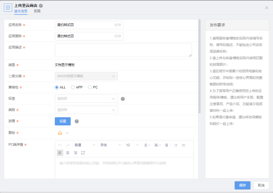This screenshot has height=193, width=273.
Task: Open paragraph style dropdown 普通
Action: (x=84, y=145)
